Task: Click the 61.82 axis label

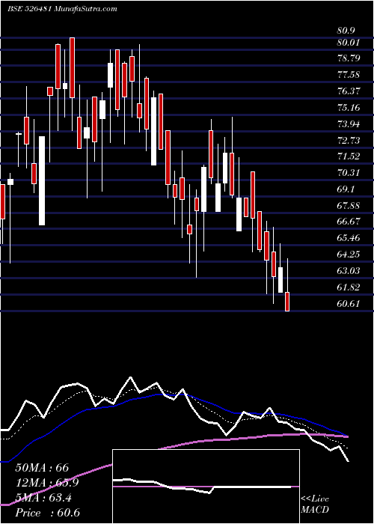Action: [349, 287]
